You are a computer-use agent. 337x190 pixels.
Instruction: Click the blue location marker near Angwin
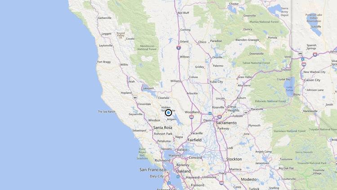(x=168, y=113)
